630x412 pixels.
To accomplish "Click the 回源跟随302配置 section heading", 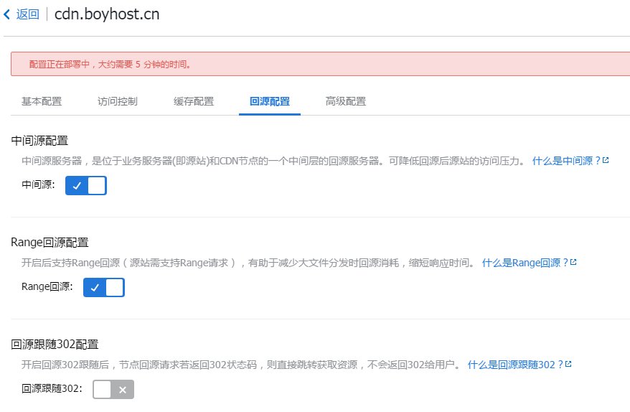I will point(55,344).
